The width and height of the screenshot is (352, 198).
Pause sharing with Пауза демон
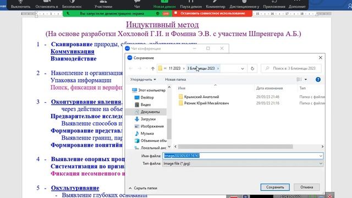[x=191, y=4]
